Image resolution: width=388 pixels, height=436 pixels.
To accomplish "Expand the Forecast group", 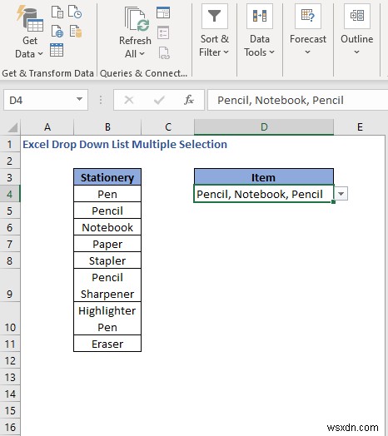I will tap(307, 44).
